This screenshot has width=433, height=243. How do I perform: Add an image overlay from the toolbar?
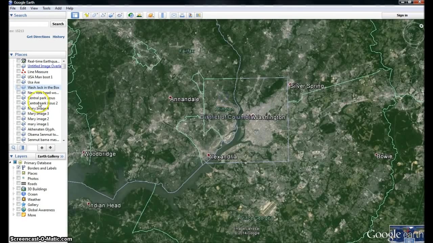pos(111,15)
